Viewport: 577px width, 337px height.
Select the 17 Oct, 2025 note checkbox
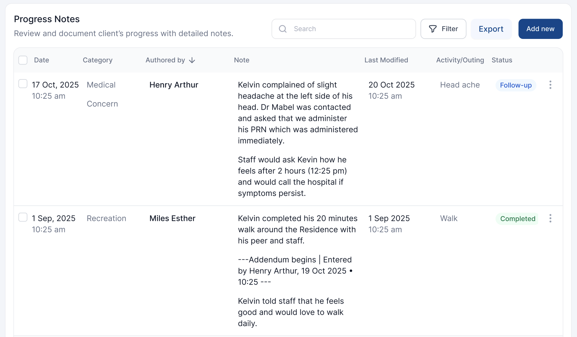click(x=23, y=84)
